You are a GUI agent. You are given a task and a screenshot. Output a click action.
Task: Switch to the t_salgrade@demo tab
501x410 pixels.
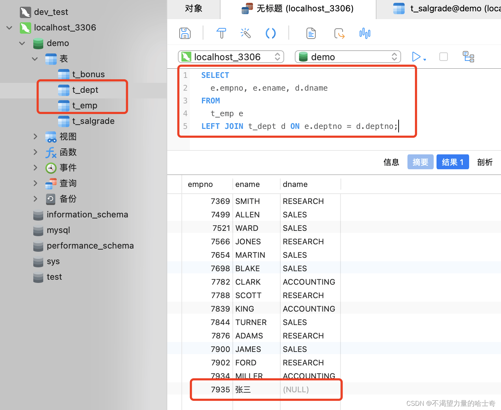pyautogui.click(x=446, y=9)
